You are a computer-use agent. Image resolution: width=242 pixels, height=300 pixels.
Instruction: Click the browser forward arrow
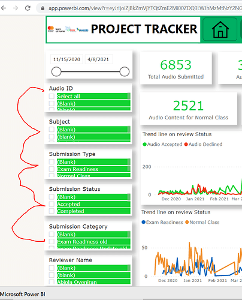pos(16,8)
